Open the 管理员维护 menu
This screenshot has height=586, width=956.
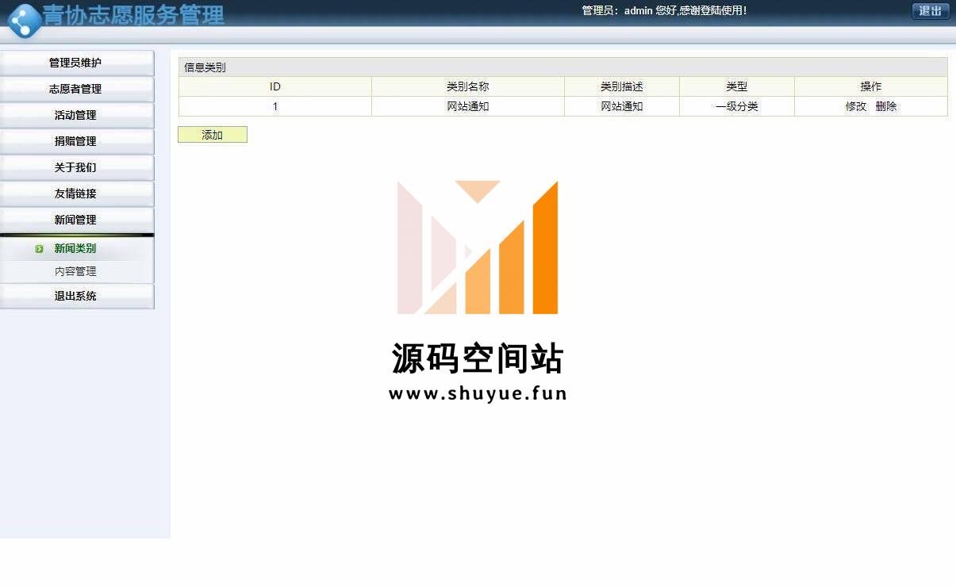(x=76, y=63)
